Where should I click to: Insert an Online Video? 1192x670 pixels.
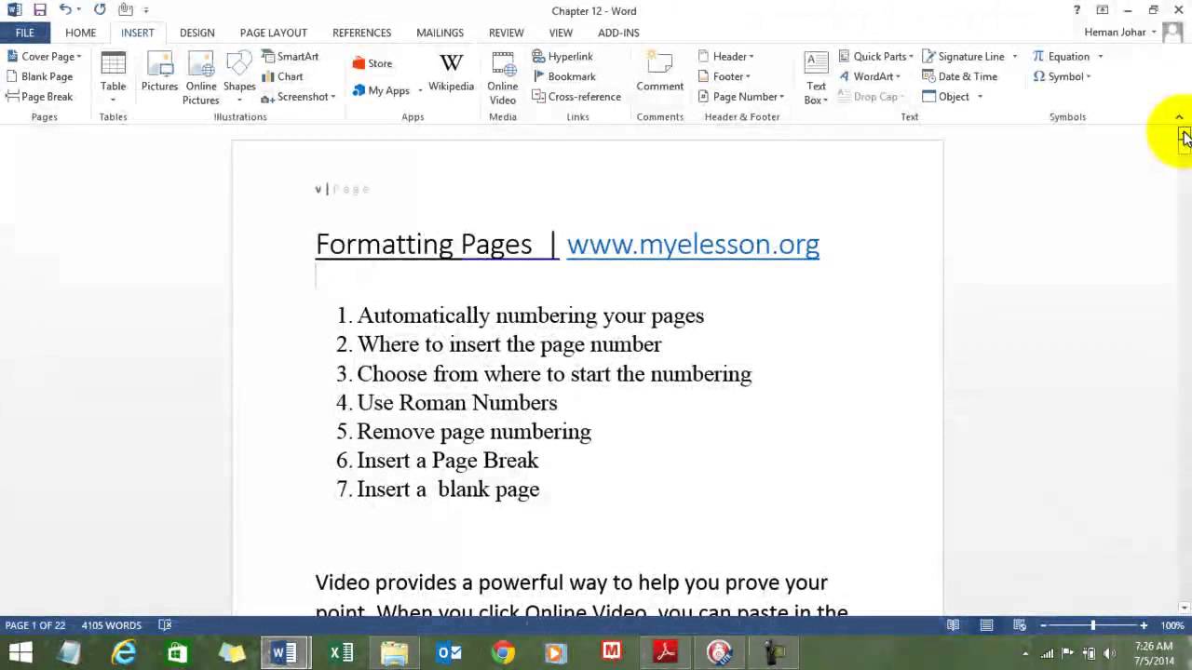[502, 77]
